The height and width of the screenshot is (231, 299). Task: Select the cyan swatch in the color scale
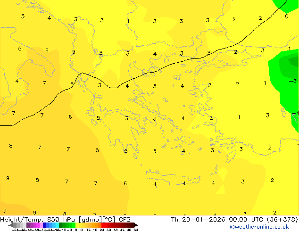tap(57, 225)
